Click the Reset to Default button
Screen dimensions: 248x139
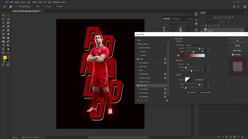click(205, 93)
